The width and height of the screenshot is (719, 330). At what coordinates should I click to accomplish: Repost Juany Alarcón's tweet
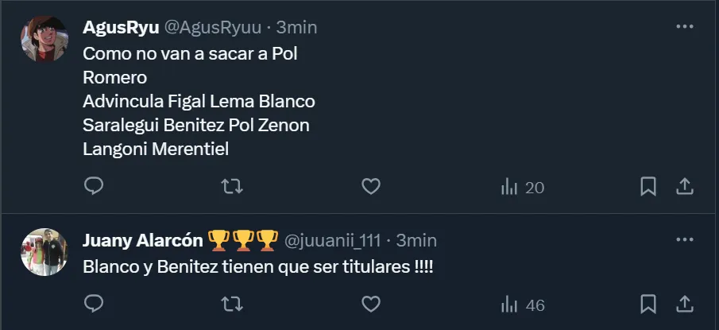231,304
